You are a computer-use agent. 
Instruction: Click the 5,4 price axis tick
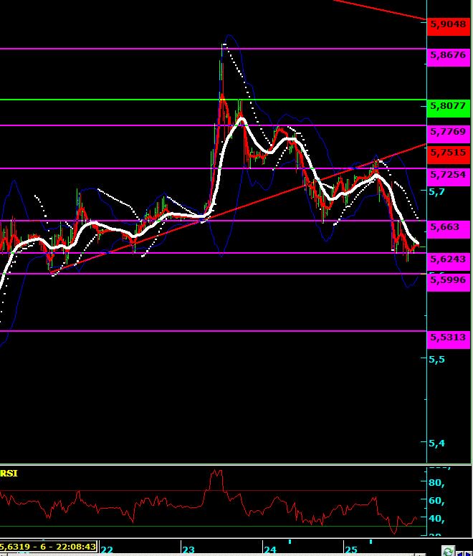pyautogui.click(x=436, y=444)
